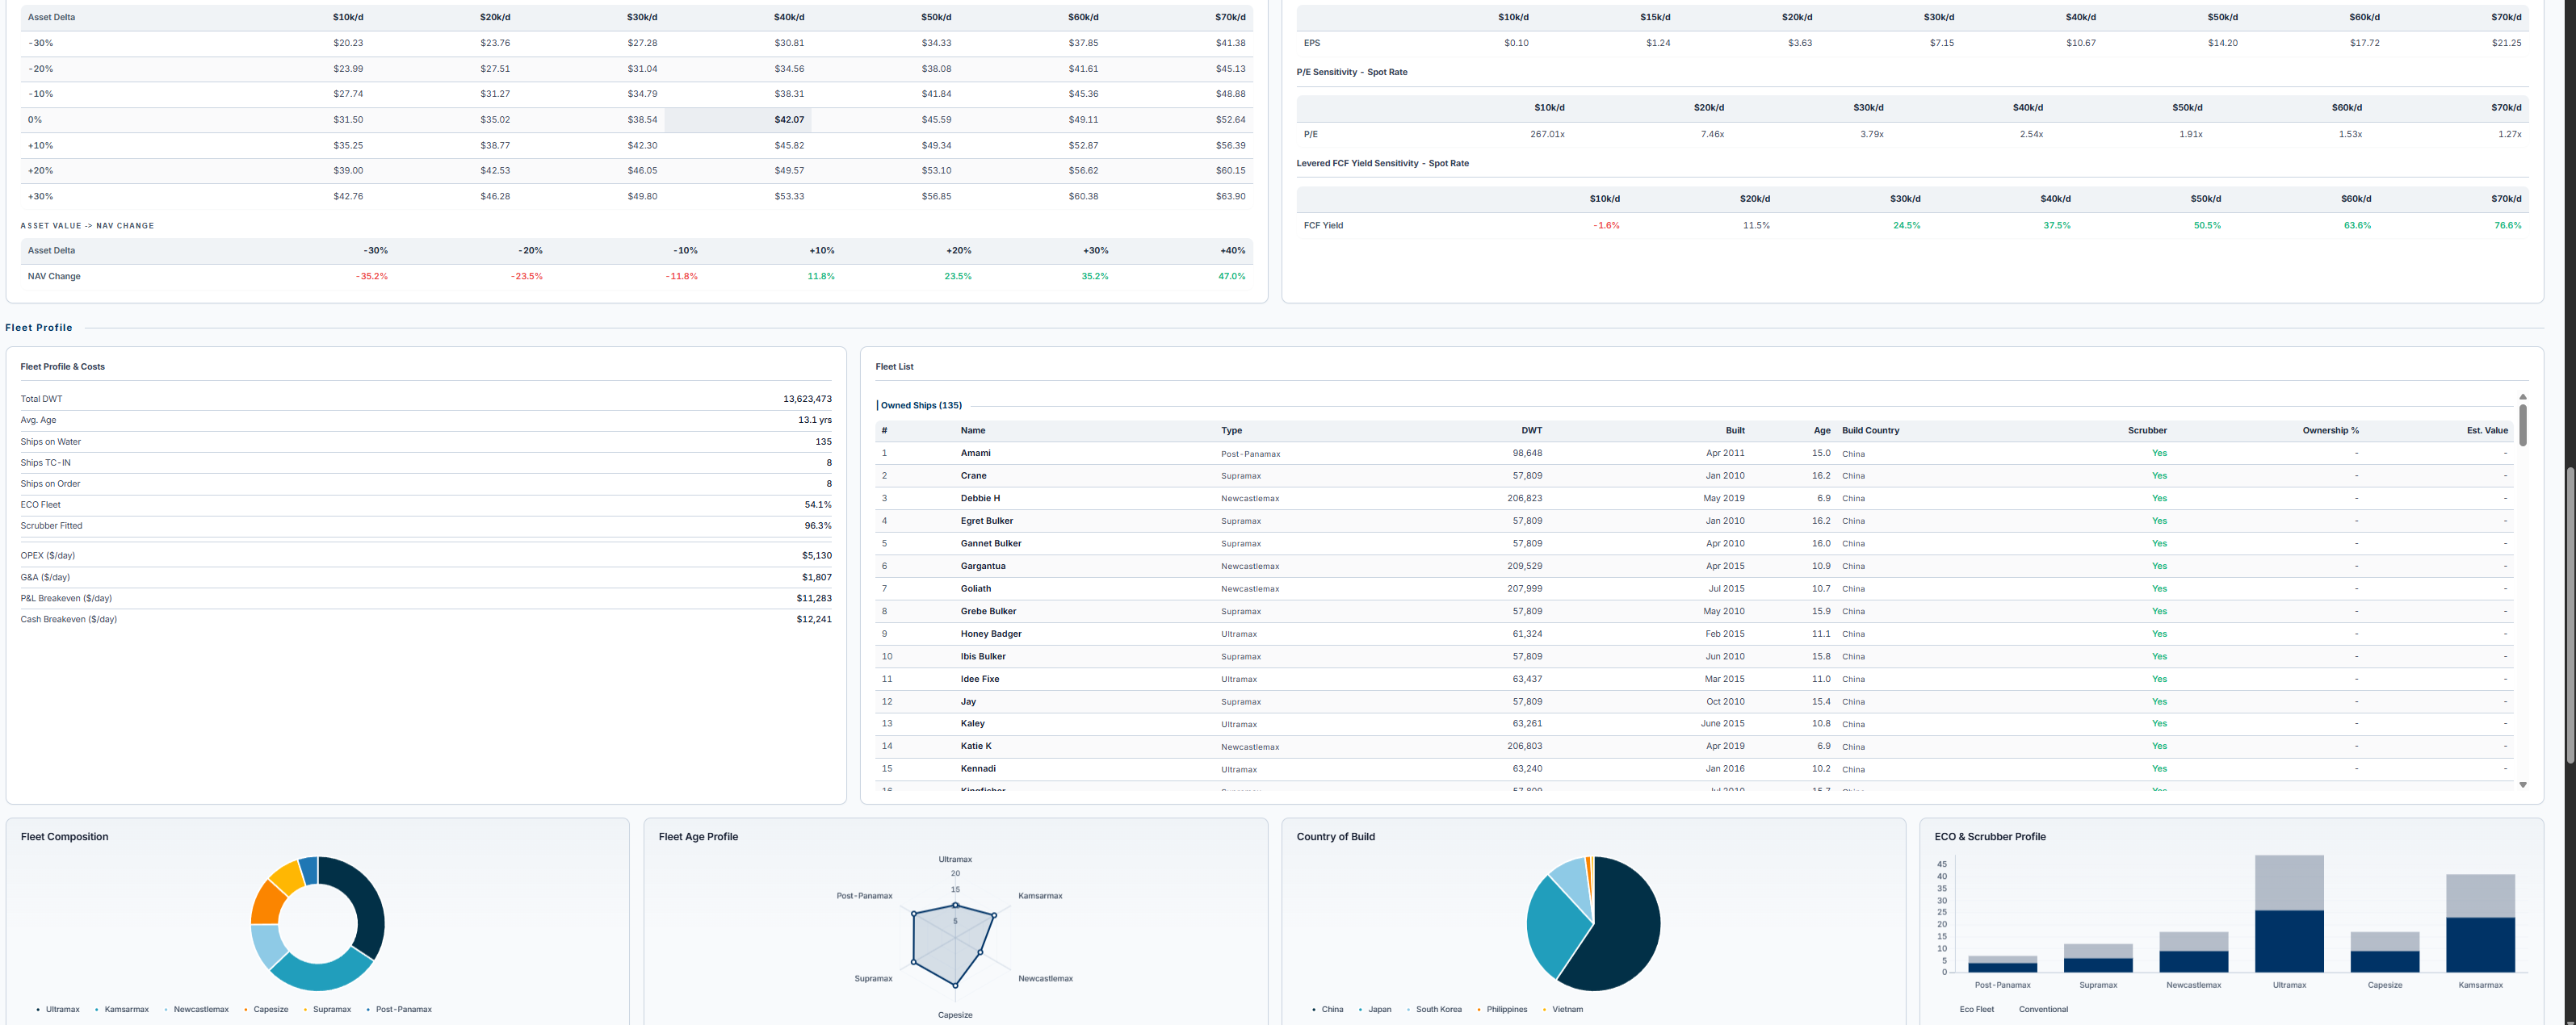This screenshot has width=2576, height=1025.
Task: Click the Kamsarmax point on radar chart
Action: pyautogui.click(x=994, y=915)
